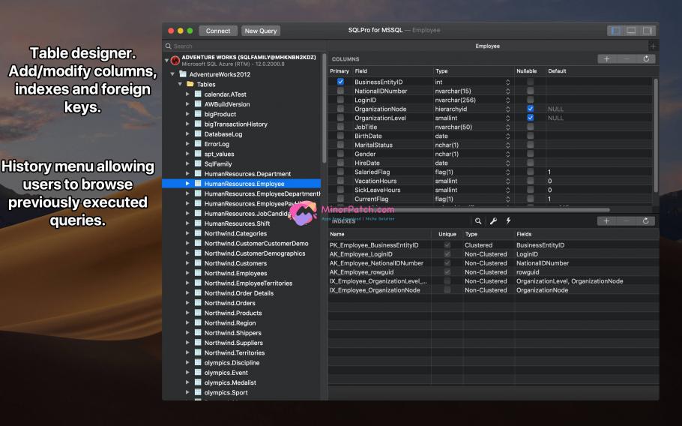The image size is (682, 426).
Task: Collapse the Tables folder
Action: click(180, 84)
